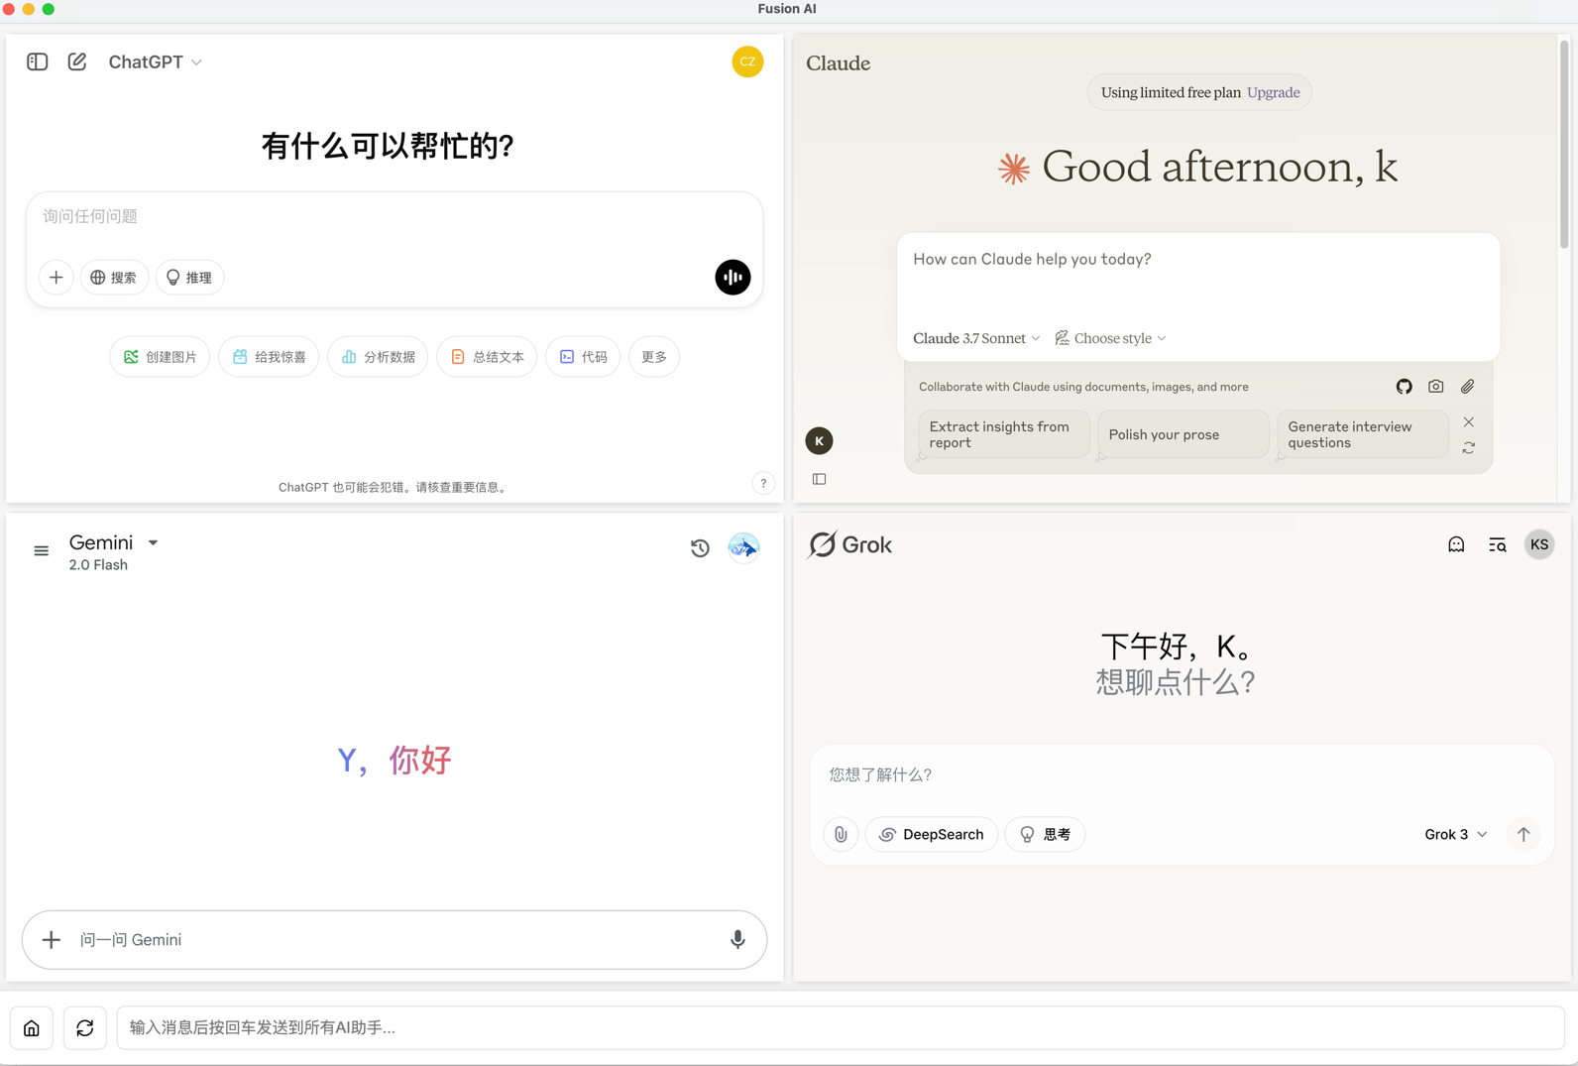Click the Upgrade link in Claude
Viewport: 1578px width, 1066px height.
tap(1274, 92)
